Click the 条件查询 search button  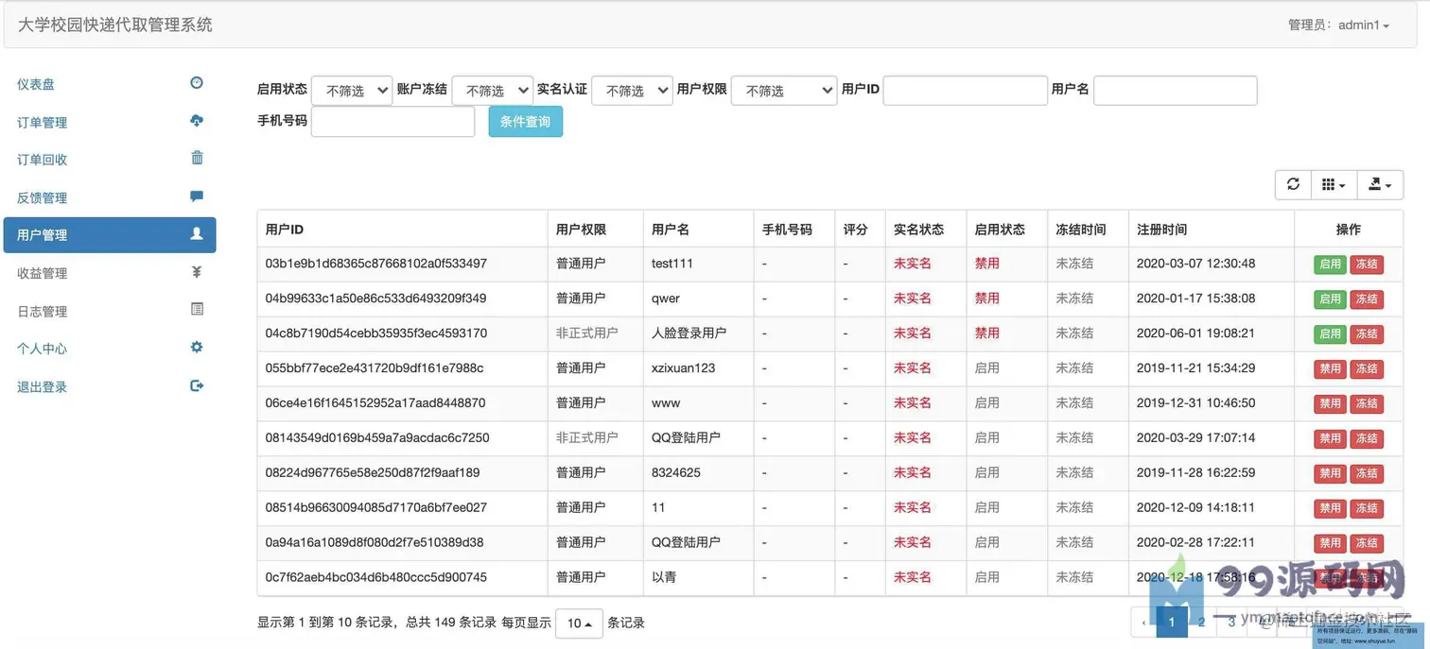(x=525, y=121)
